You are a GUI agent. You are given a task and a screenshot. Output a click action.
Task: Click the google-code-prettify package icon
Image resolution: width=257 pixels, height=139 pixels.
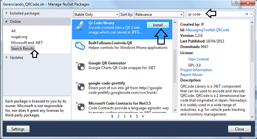[80, 86]
